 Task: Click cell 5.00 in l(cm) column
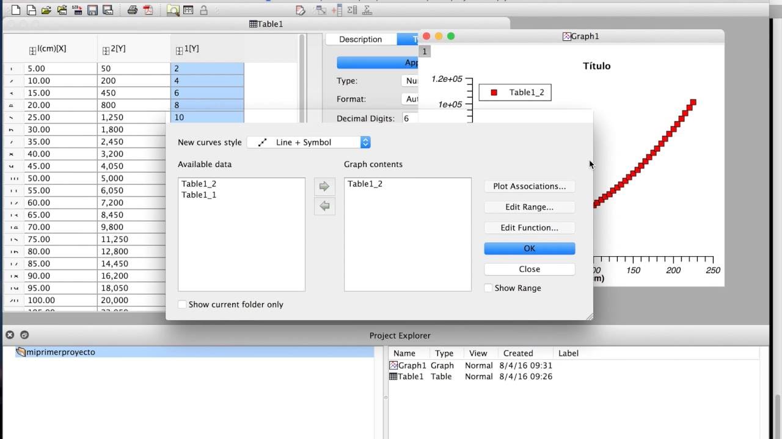60,68
